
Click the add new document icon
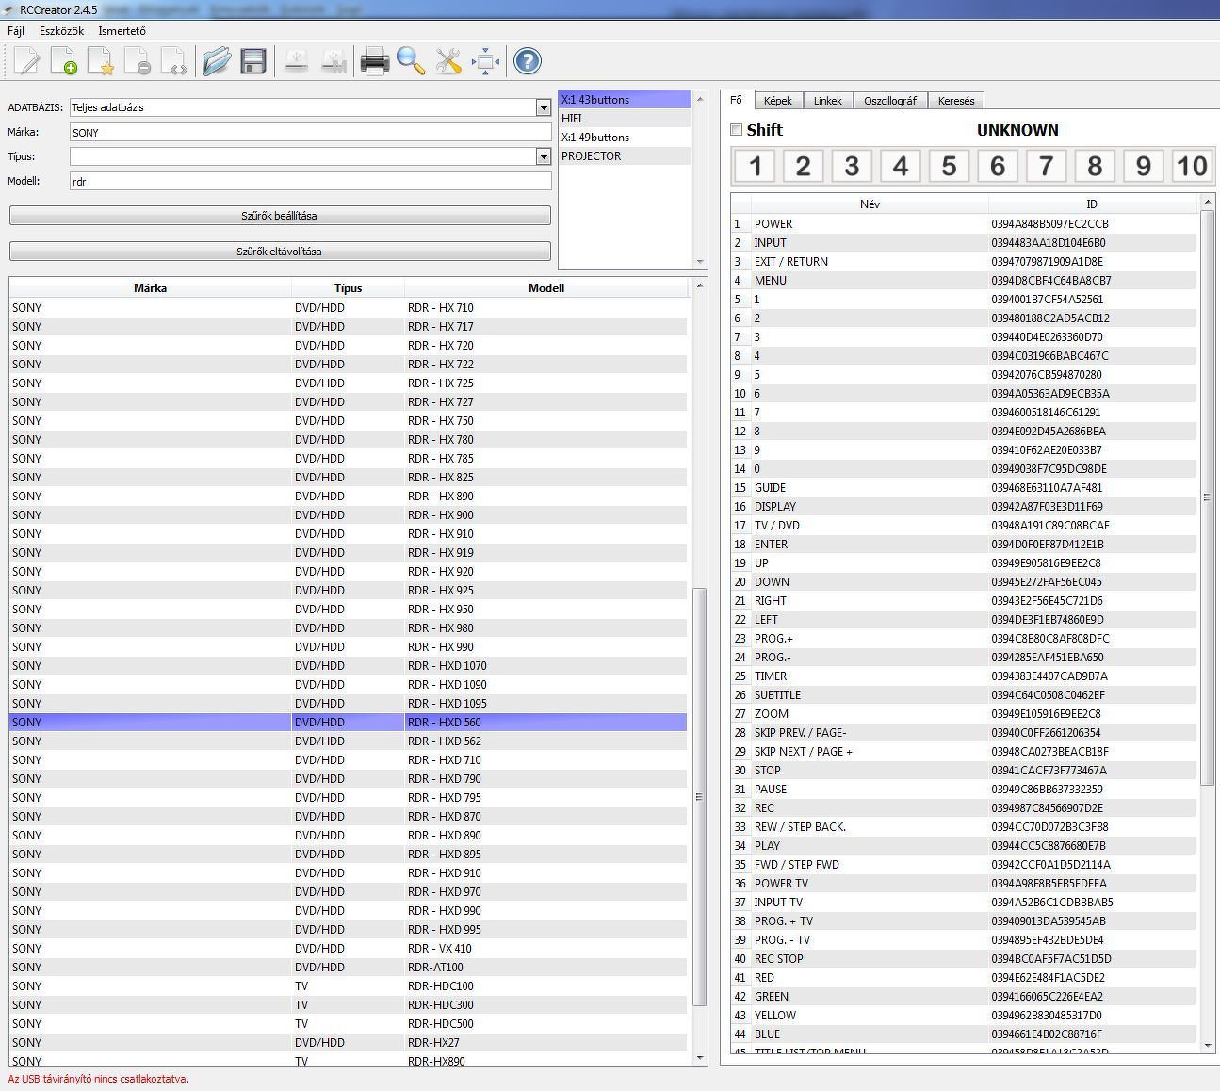pyautogui.click(x=64, y=62)
